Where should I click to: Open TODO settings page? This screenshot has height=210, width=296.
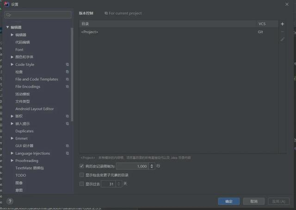(x=20, y=175)
